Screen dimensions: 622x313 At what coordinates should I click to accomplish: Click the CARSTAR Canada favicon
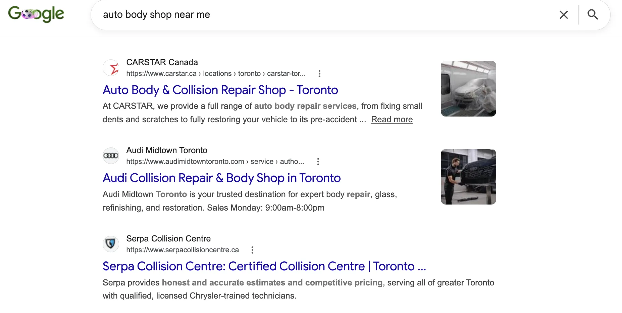(111, 68)
